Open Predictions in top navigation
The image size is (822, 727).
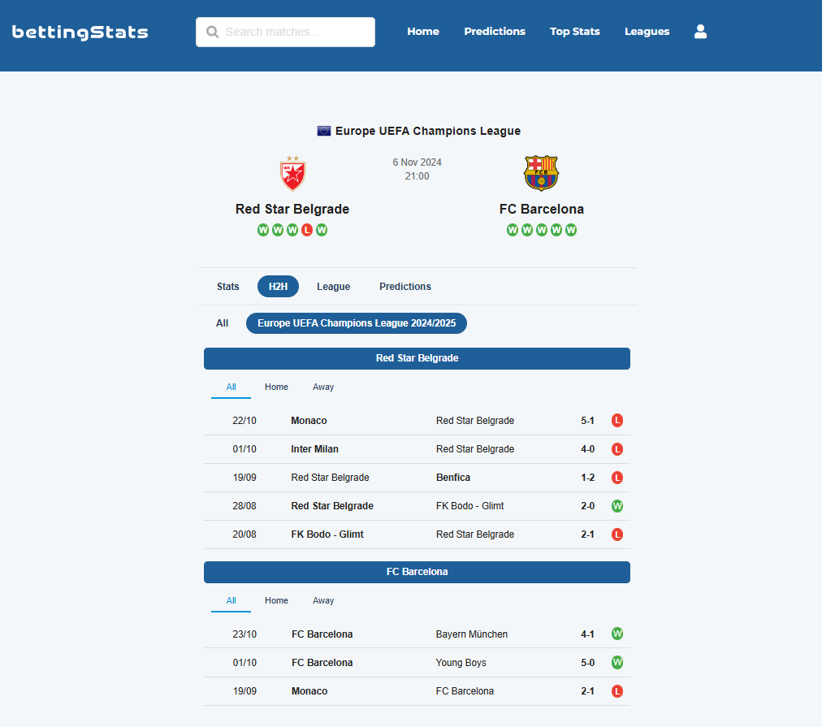[x=495, y=32]
